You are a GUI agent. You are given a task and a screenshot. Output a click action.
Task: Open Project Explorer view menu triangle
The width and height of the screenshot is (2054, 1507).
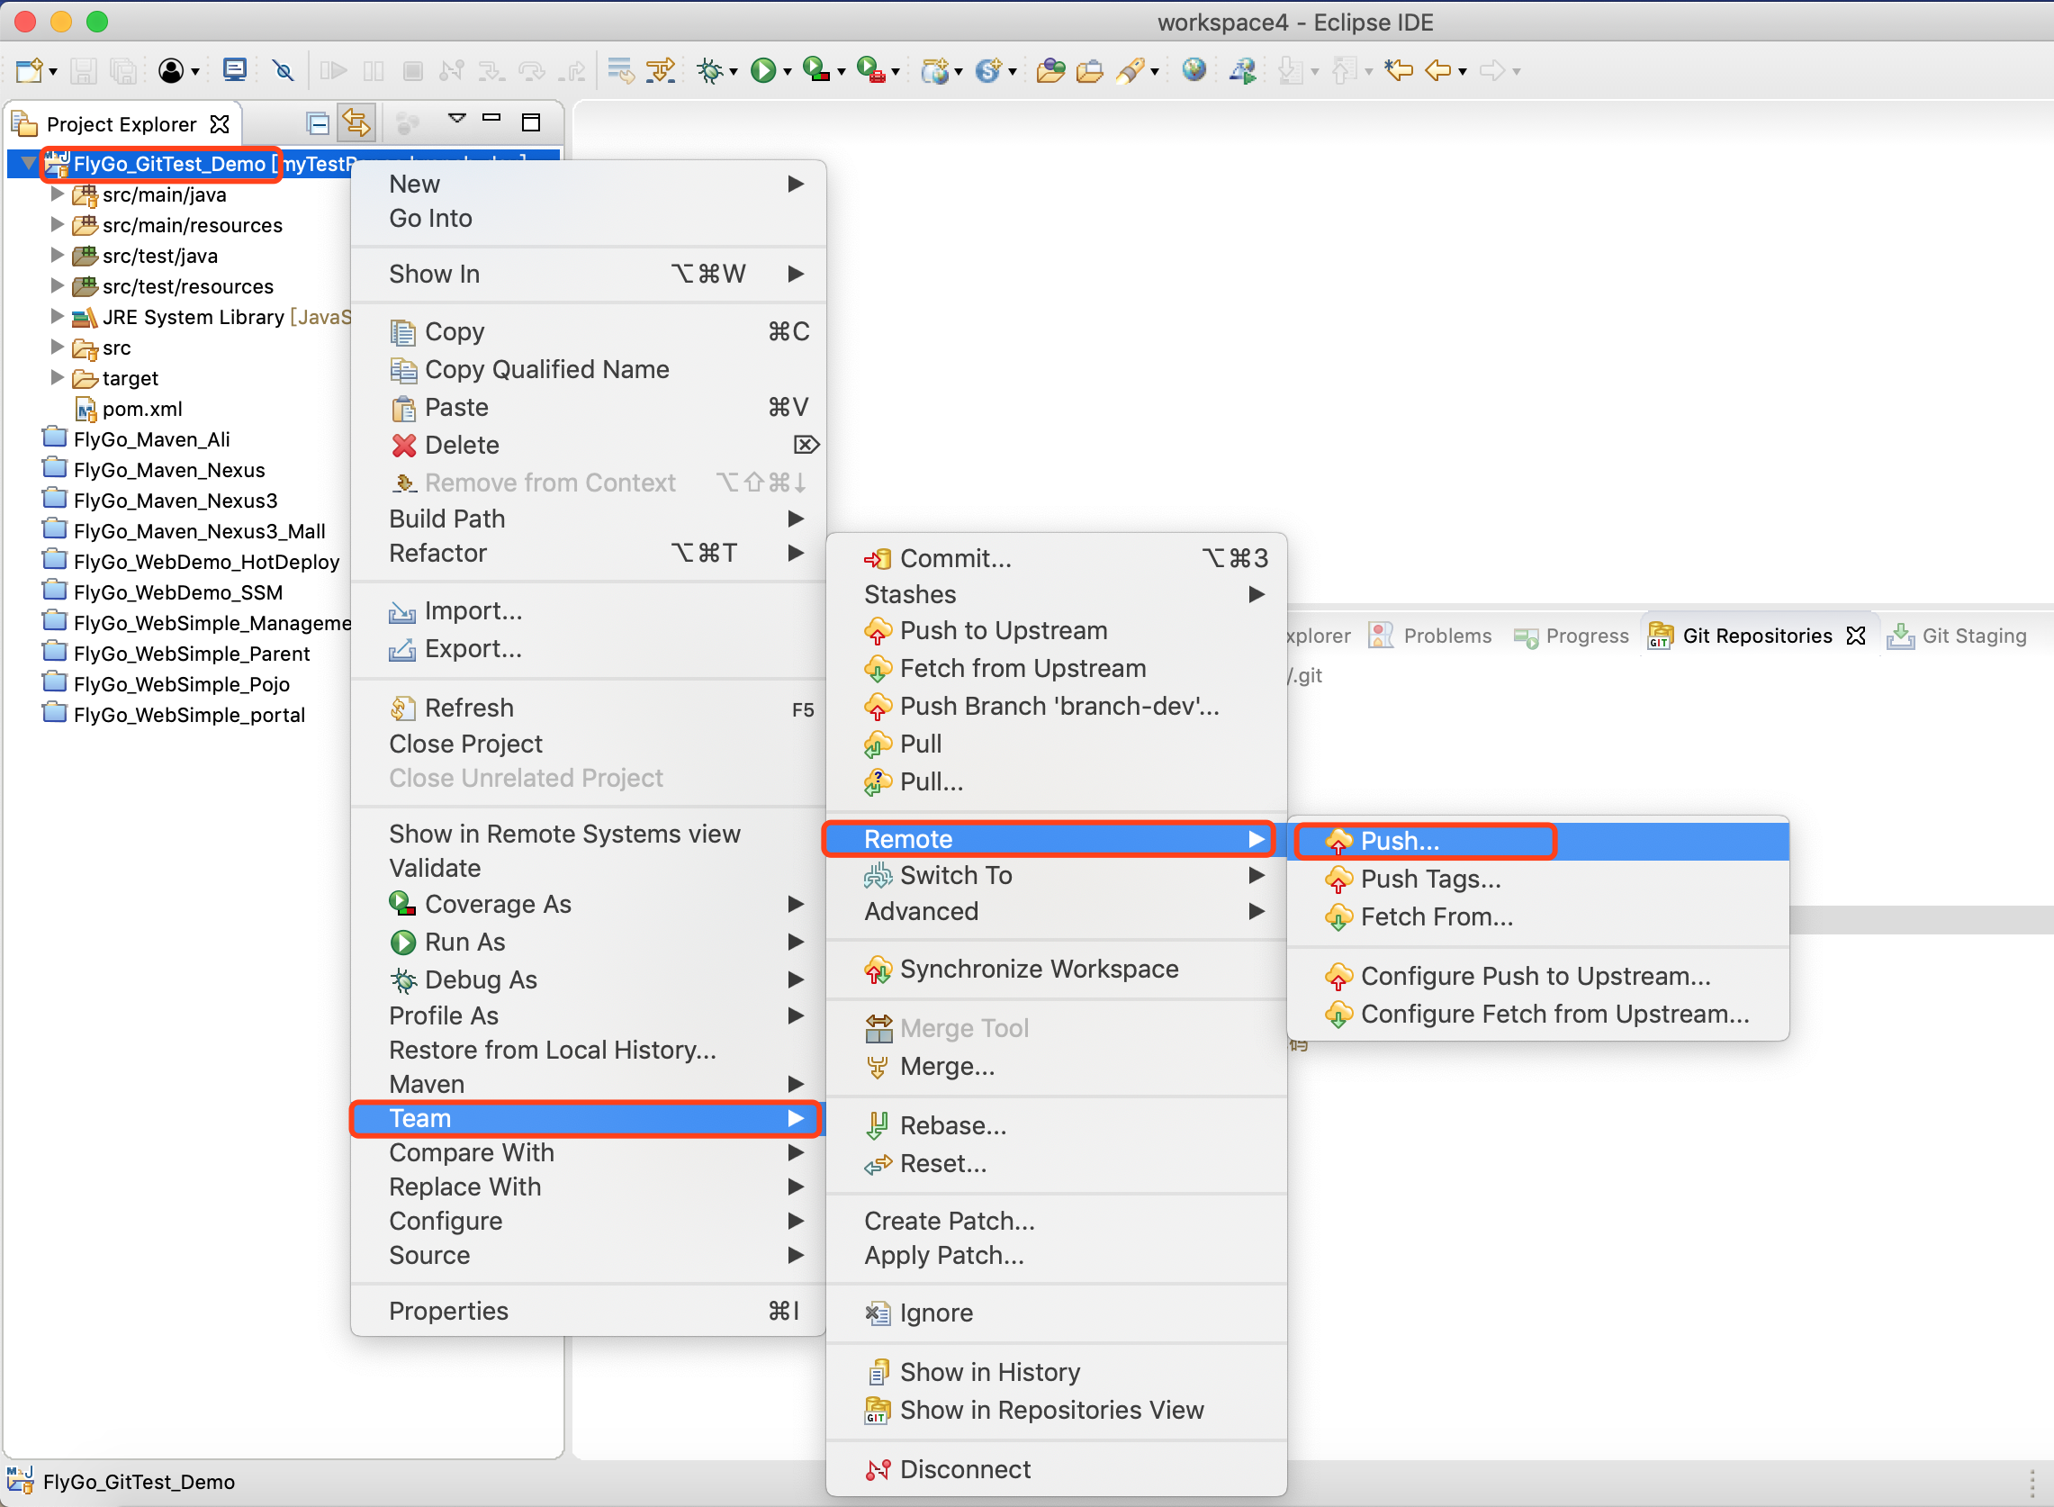point(457,119)
